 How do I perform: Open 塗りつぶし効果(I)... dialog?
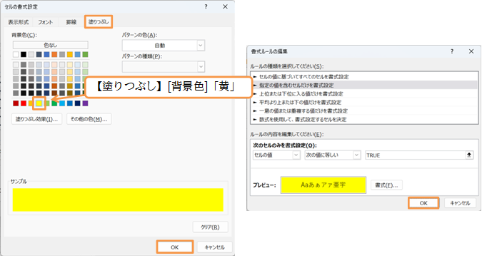(x=36, y=119)
